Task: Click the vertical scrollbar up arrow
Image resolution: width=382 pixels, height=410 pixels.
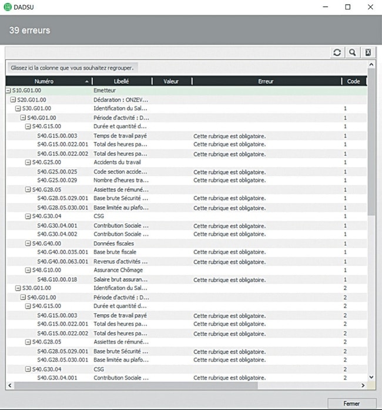Action: tap(371, 64)
